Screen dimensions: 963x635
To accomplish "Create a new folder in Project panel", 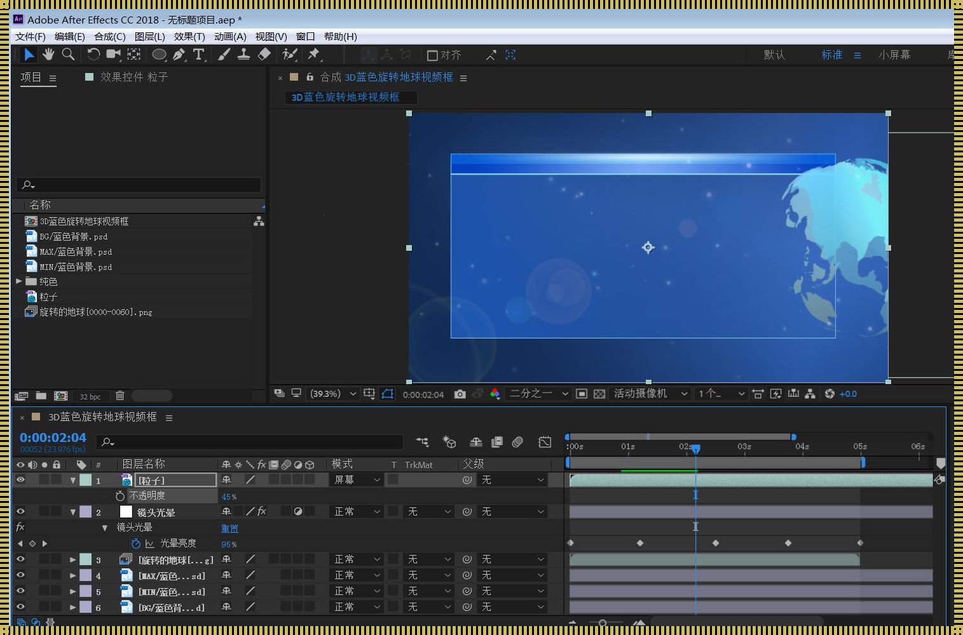I will pyautogui.click(x=41, y=396).
